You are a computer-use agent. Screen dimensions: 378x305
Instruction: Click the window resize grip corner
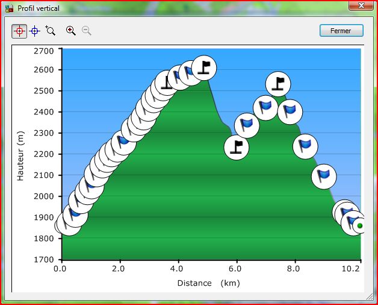click(x=369, y=296)
